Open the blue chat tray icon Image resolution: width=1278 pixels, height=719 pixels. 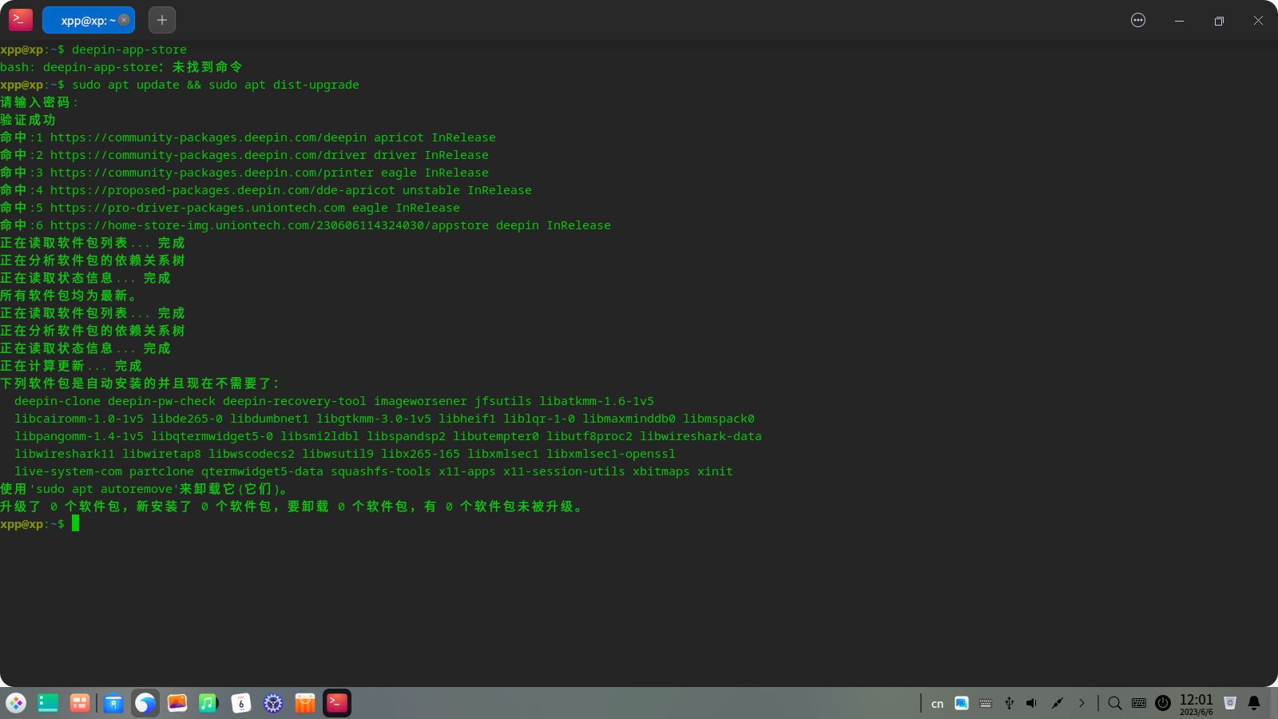click(x=962, y=703)
